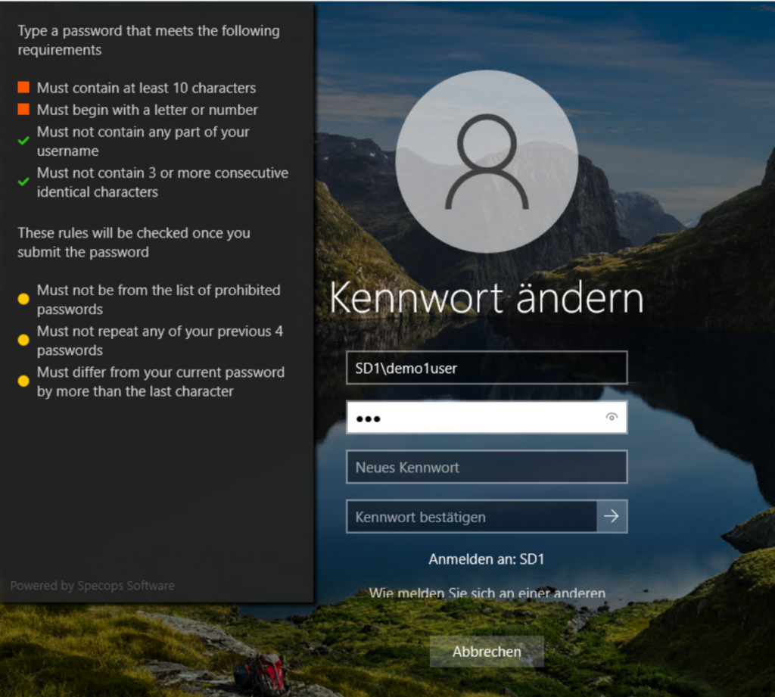The height and width of the screenshot is (697, 775).
Task: Click 'Must differ from your current password' rule
Action: (x=160, y=381)
